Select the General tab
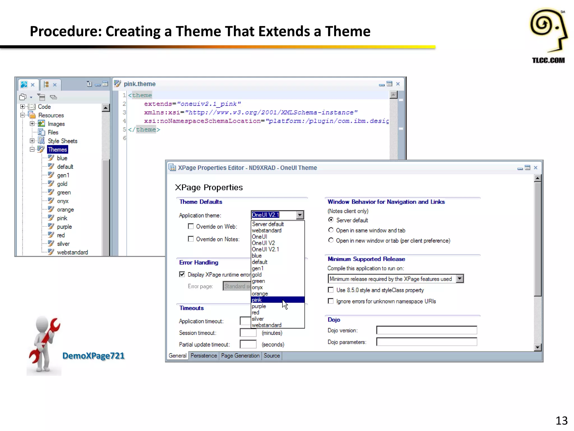Image resolution: width=574 pixels, height=431 pixels. click(177, 356)
